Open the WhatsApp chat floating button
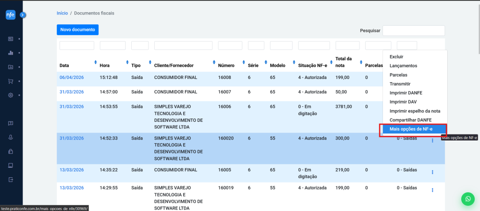 pyautogui.click(x=467, y=199)
